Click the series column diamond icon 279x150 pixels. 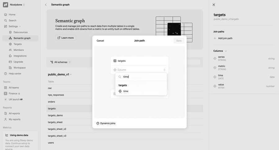click(x=215, y=58)
